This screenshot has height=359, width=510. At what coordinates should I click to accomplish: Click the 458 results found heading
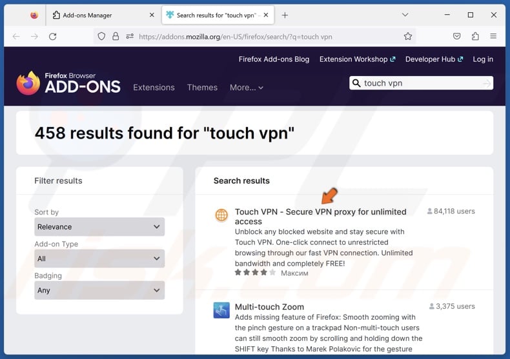tap(165, 133)
